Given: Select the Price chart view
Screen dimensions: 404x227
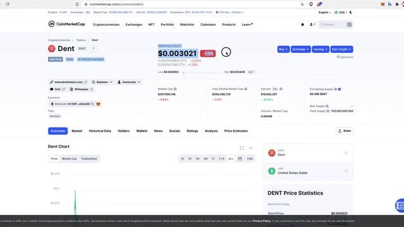Looking at the screenshot, I should (x=54, y=158).
